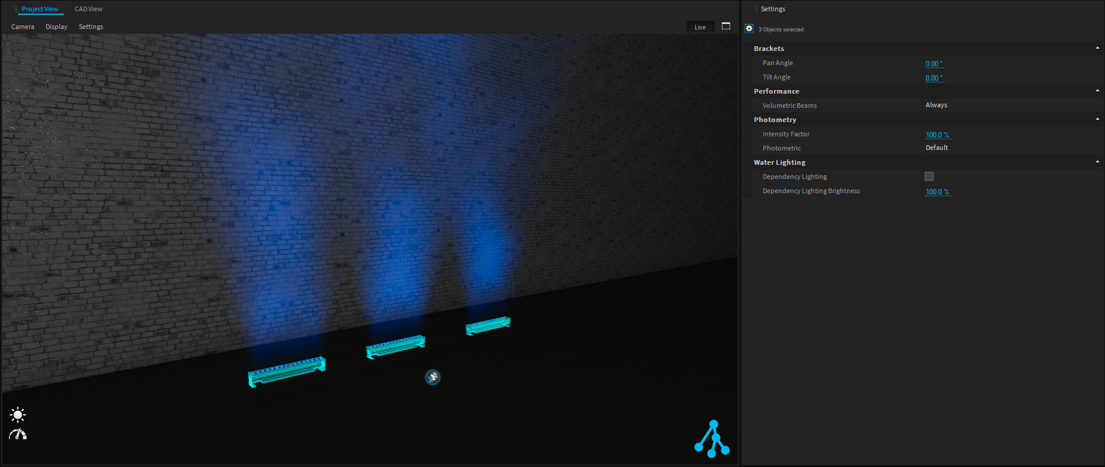
Task: Click the sun lighting icon
Action: [x=18, y=414]
